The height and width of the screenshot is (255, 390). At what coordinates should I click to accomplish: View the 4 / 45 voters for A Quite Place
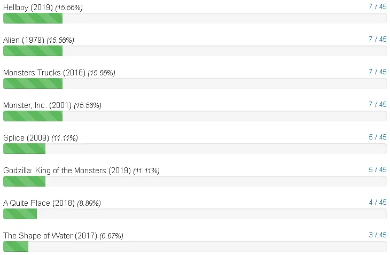(378, 202)
